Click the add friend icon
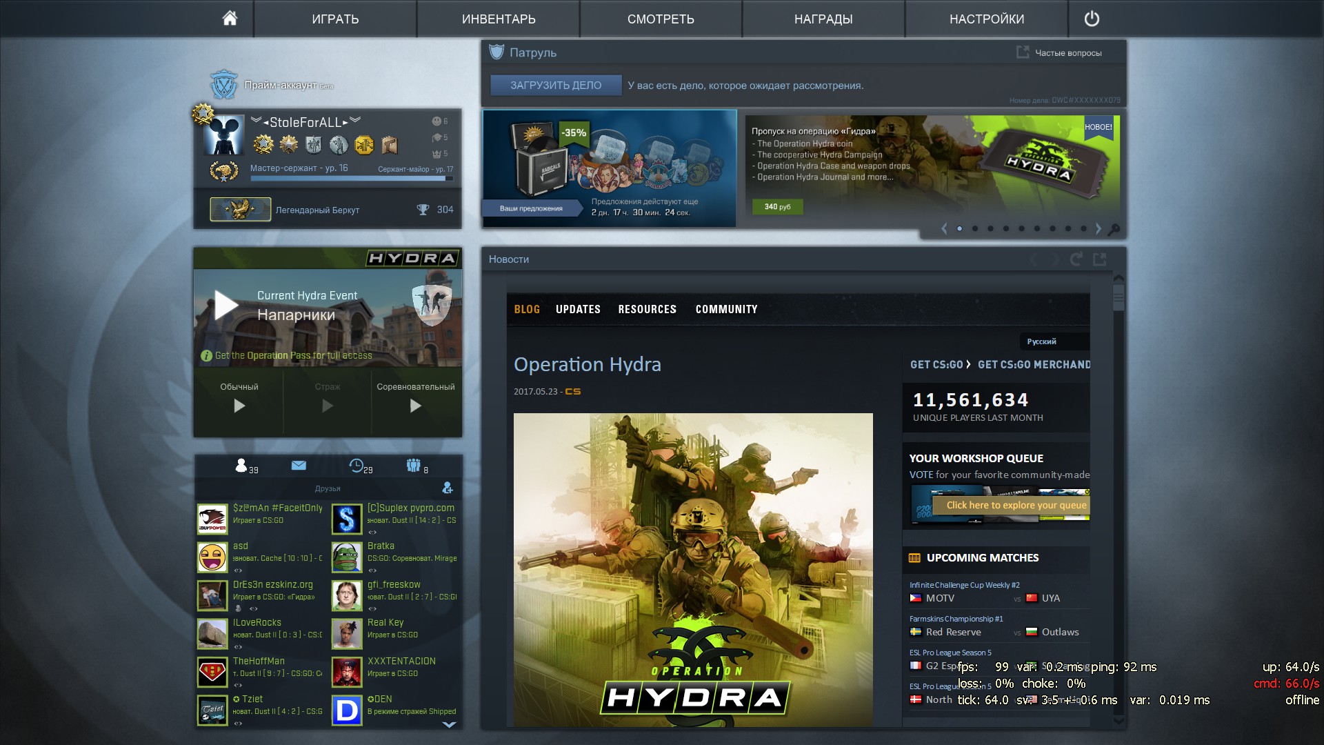 448,488
